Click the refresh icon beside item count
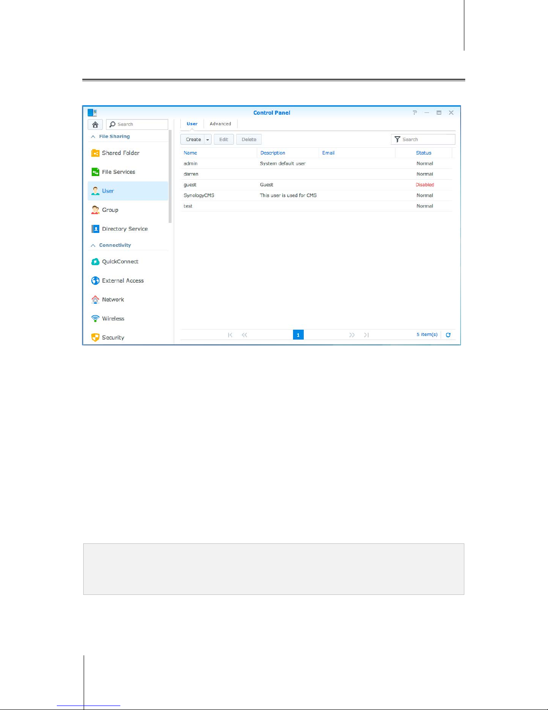Screen dimensions: 548x710 tap(448, 335)
